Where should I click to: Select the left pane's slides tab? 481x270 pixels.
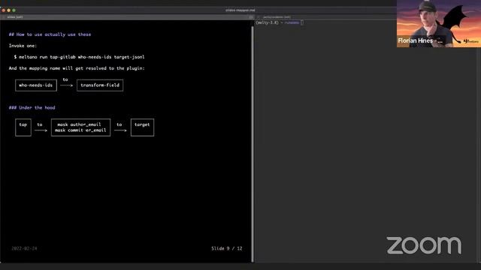pos(15,17)
